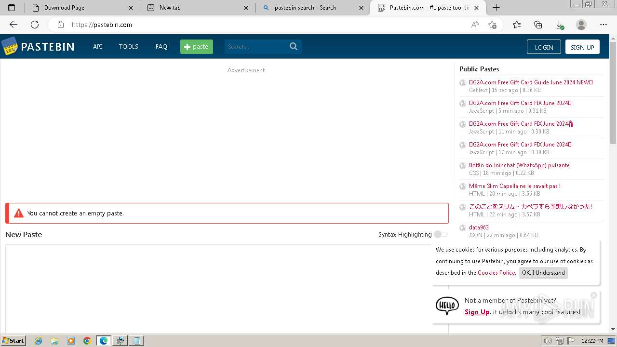The height and width of the screenshot is (347, 617).
Task: Close the Download Page tab
Action: (x=131, y=8)
